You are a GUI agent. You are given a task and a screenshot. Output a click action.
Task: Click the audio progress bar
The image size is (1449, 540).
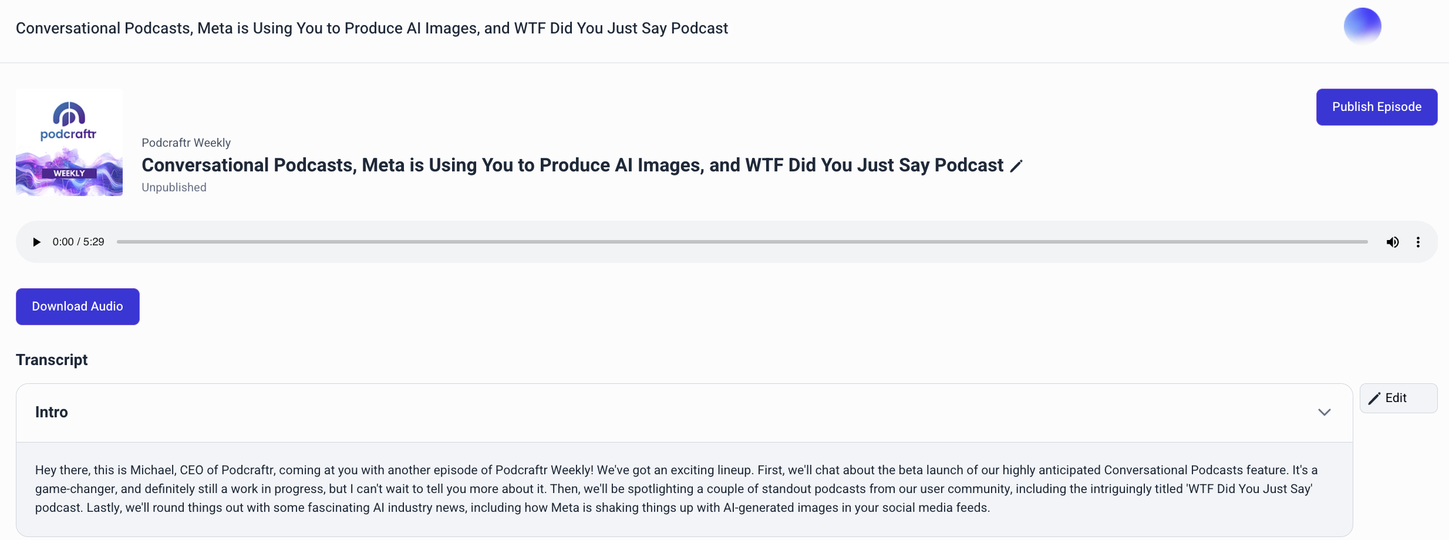pos(742,242)
